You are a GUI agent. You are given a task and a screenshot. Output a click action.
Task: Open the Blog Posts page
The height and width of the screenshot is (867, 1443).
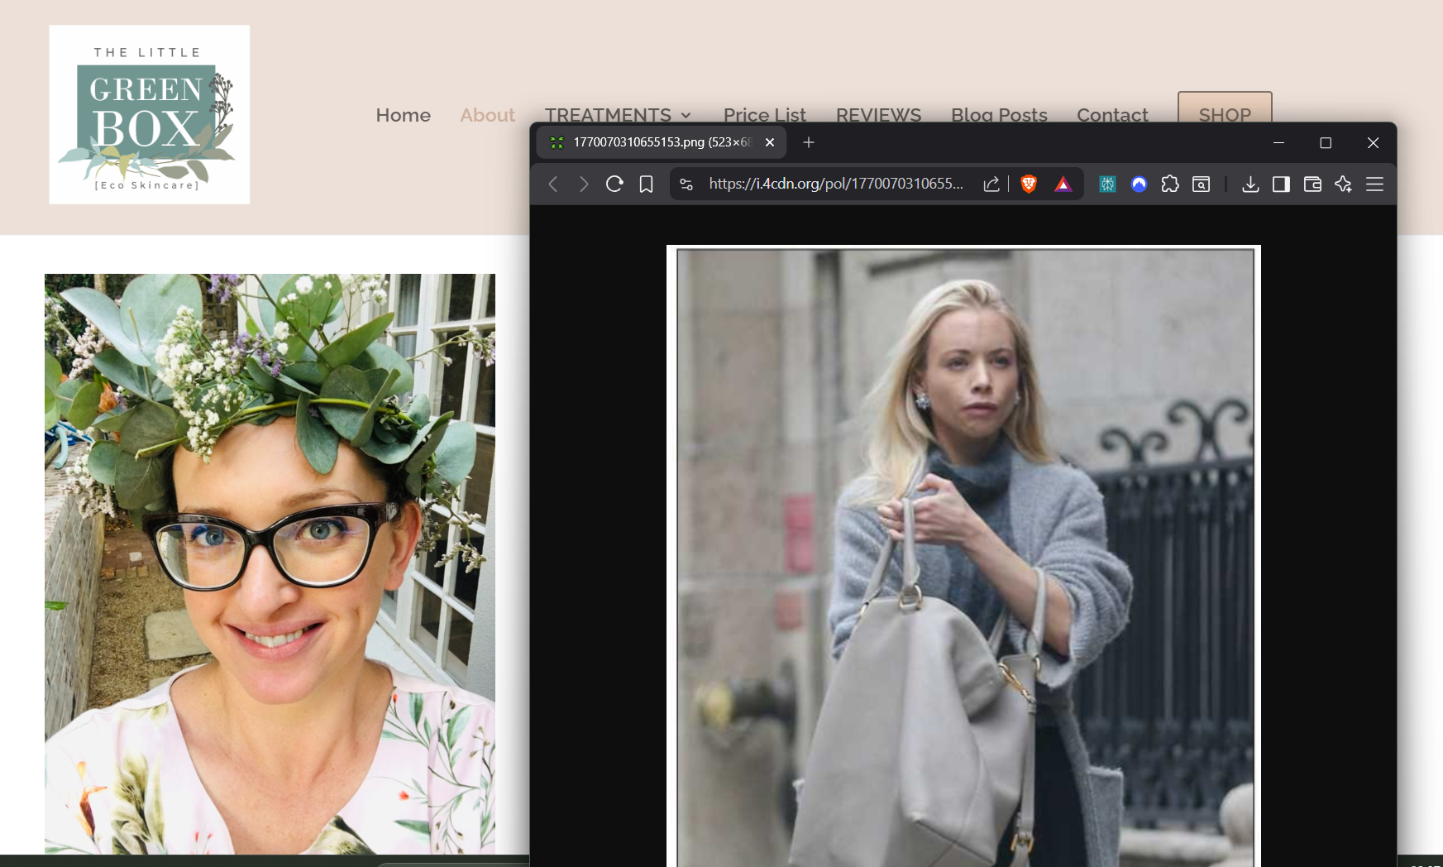(x=999, y=115)
